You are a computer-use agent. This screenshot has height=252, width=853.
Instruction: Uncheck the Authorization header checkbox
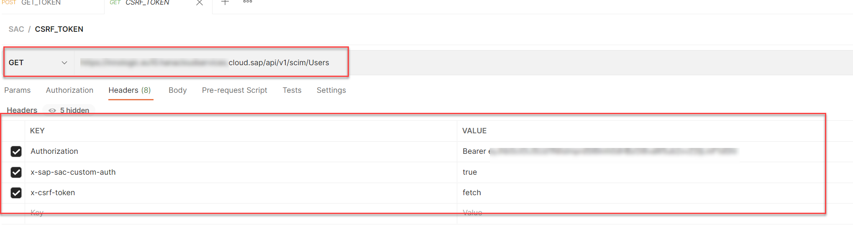(16, 151)
